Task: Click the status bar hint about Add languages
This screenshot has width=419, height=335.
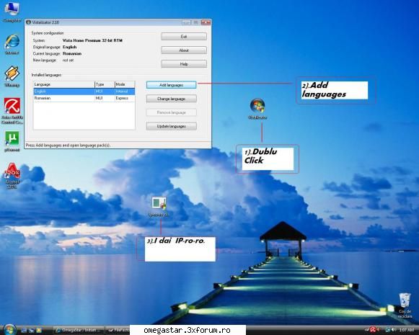Action: (68, 146)
